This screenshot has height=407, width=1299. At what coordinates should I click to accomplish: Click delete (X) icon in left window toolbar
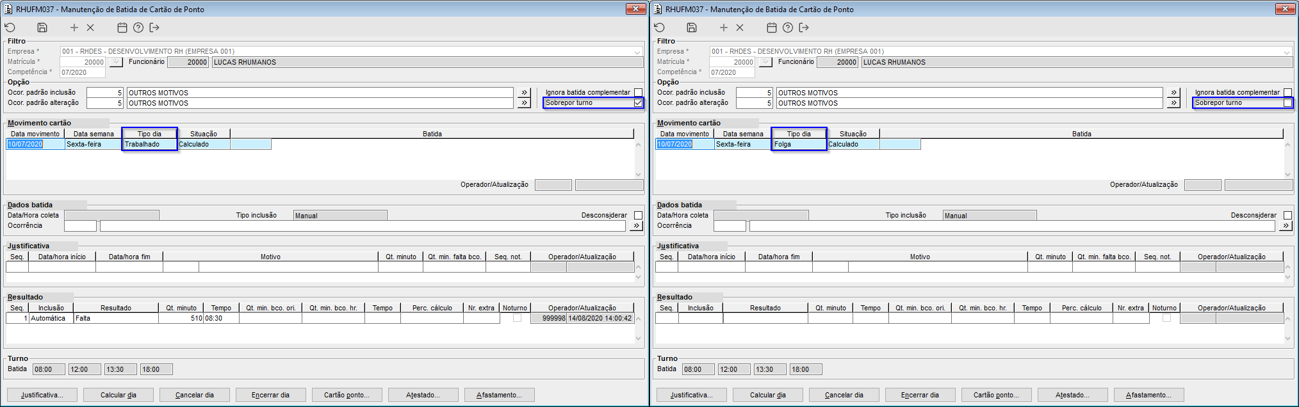(x=90, y=28)
